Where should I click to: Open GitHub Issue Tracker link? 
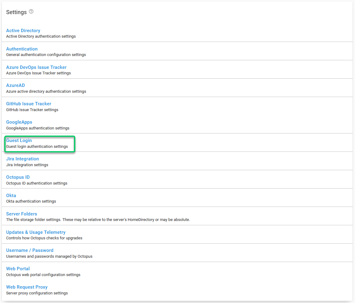28,104
